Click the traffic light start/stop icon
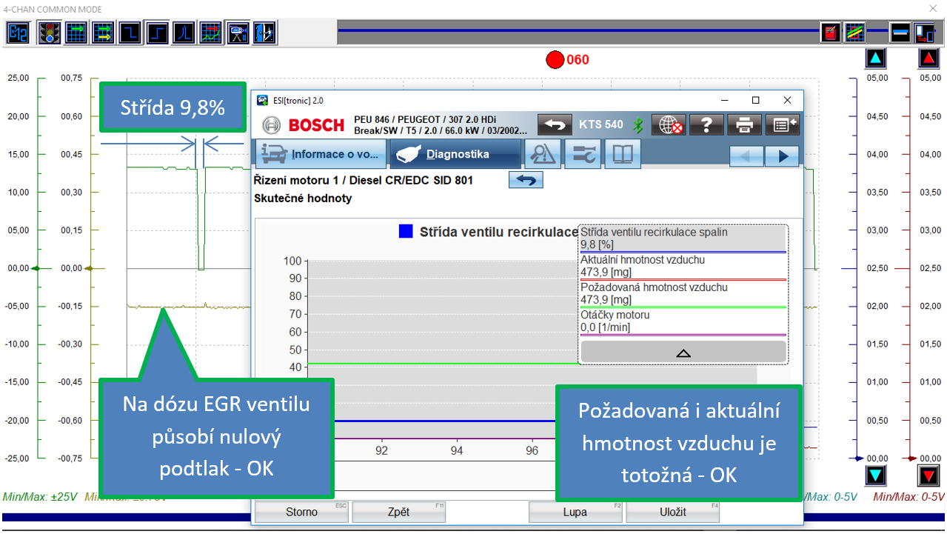947x534 pixels. pyautogui.click(x=50, y=33)
